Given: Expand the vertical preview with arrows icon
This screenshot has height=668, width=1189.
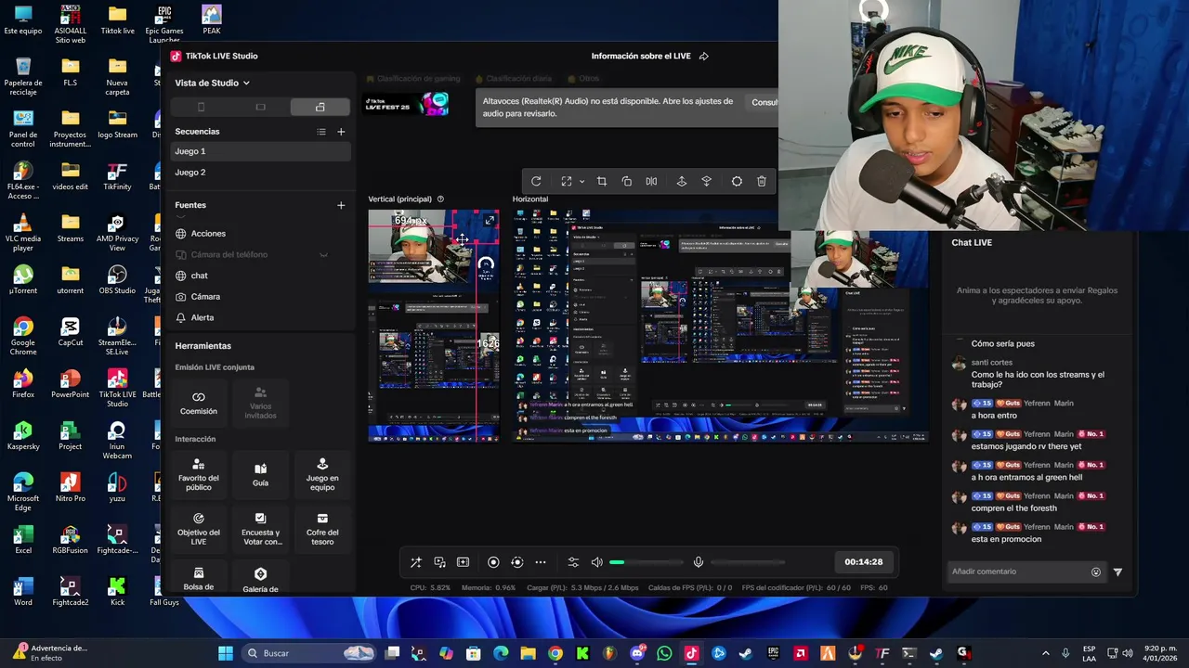Looking at the screenshot, I should [490, 221].
